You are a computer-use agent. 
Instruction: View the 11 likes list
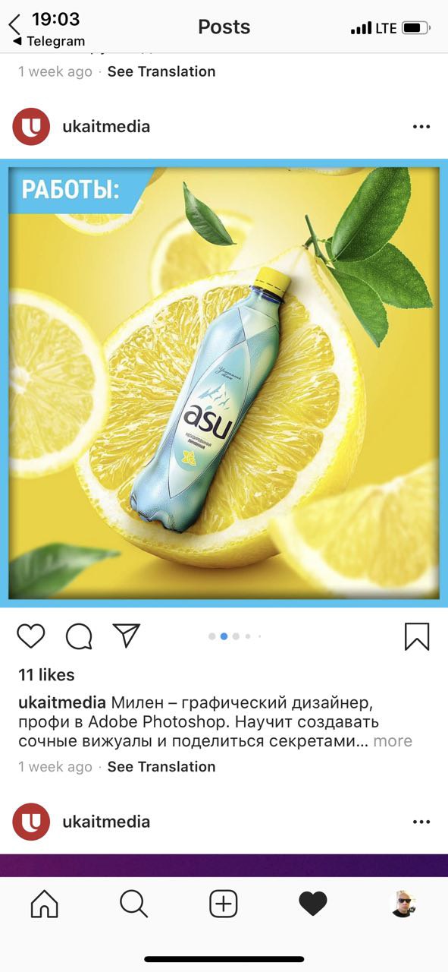pyautogui.click(x=46, y=674)
